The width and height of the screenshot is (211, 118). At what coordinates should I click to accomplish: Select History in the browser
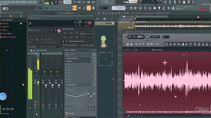tap(5, 23)
